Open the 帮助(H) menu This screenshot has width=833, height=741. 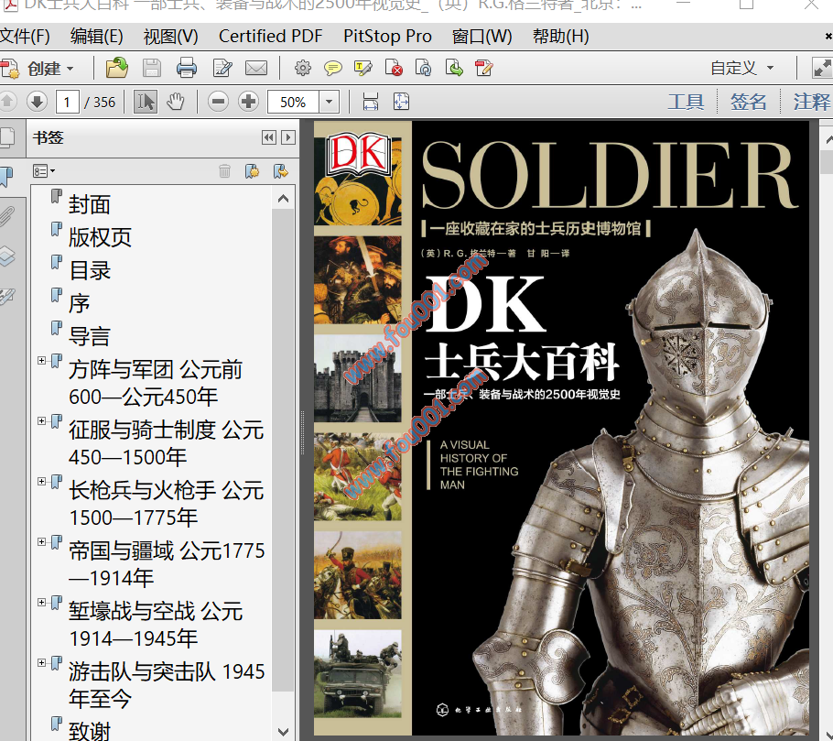tap(560, 36)
